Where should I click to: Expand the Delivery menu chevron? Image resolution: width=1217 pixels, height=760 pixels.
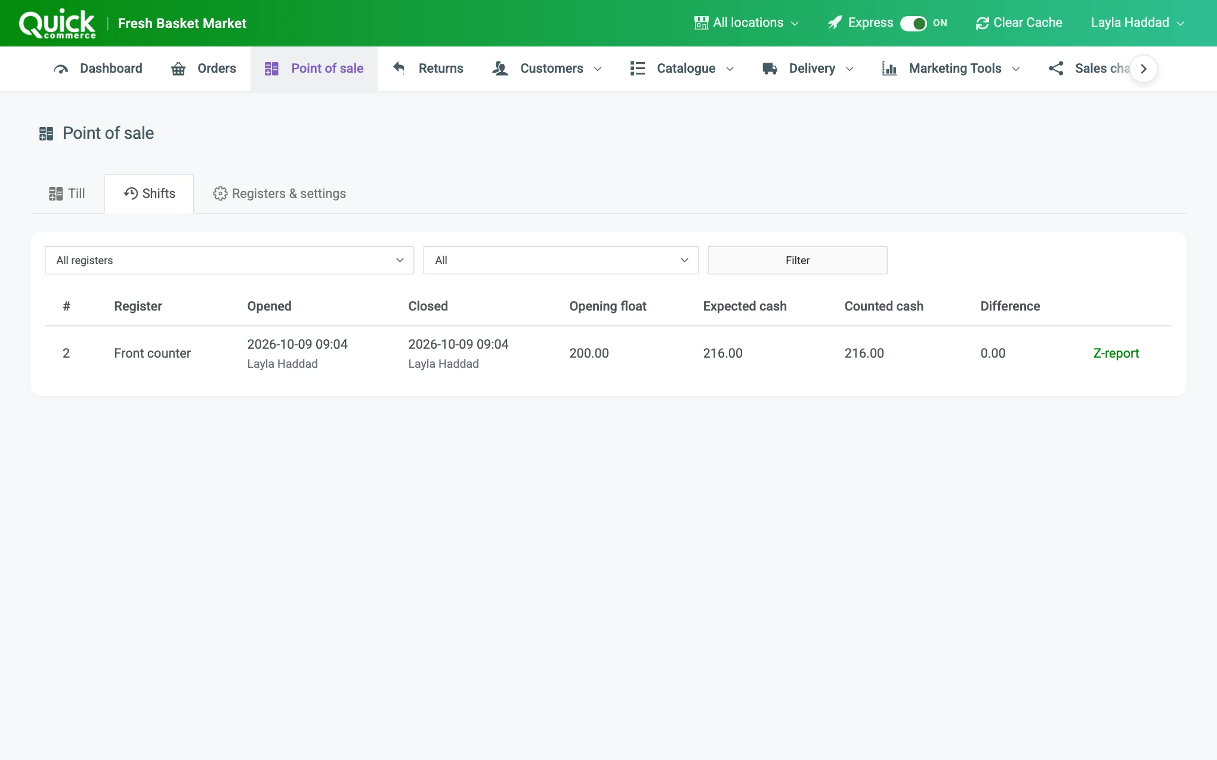(x=850, y=69)
